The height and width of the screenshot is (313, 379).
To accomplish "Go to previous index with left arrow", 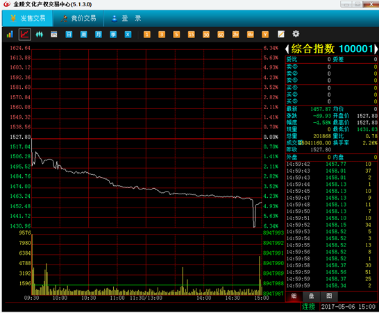I will 287,49.
